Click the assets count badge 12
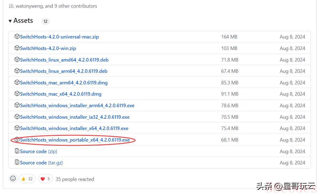This screenshot has width=321, height=196. [45, 21]
